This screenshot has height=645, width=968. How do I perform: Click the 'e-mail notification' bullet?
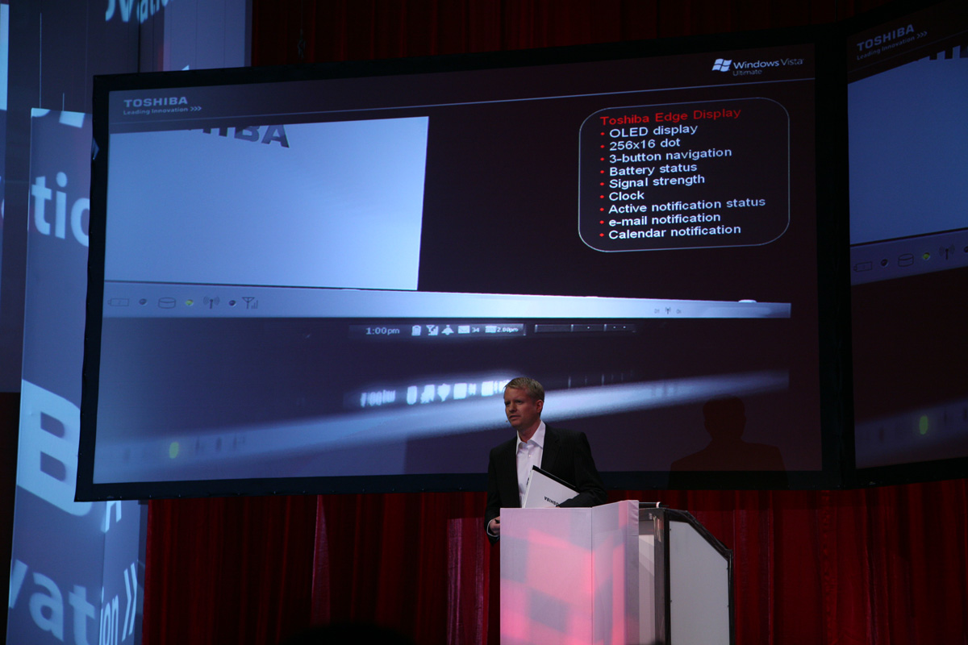click(665, 219)
